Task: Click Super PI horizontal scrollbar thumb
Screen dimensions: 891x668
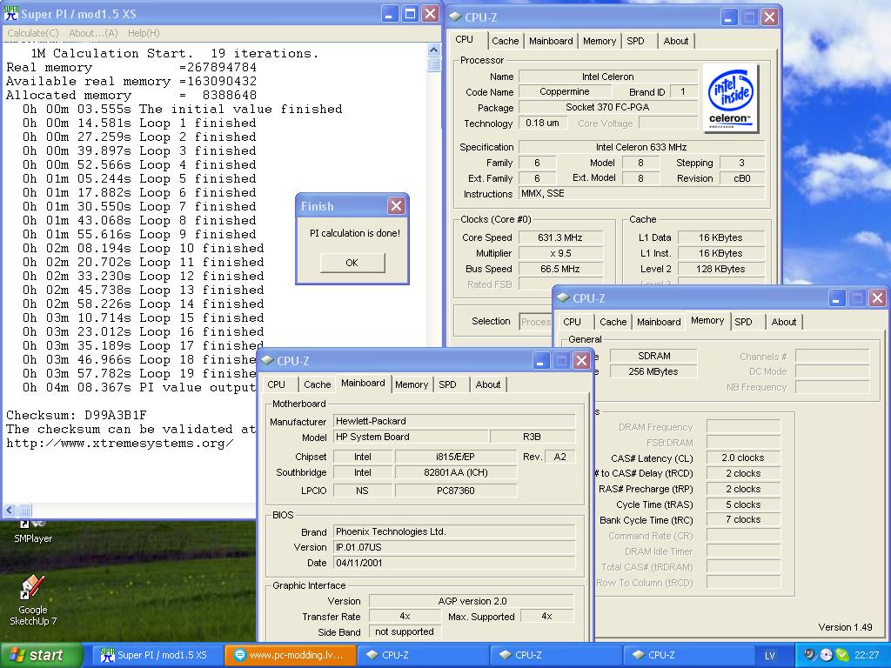Action: tap(24, 510)
